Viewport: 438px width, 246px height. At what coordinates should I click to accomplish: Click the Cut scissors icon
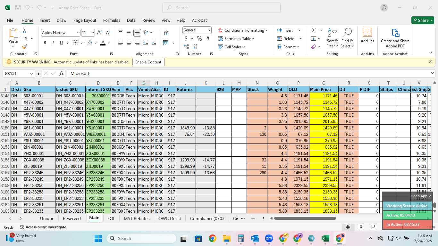pyautogui.click(x=24, y=30)
